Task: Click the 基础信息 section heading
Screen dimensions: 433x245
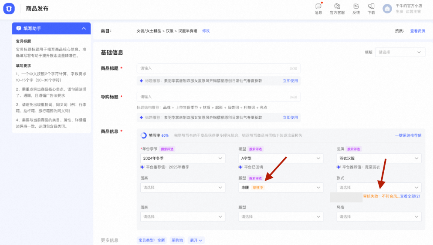Action: 112,52
